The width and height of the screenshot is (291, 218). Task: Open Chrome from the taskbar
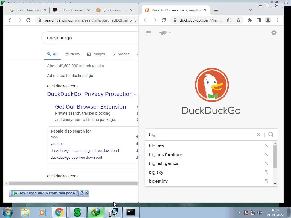(x=59, y=212)
